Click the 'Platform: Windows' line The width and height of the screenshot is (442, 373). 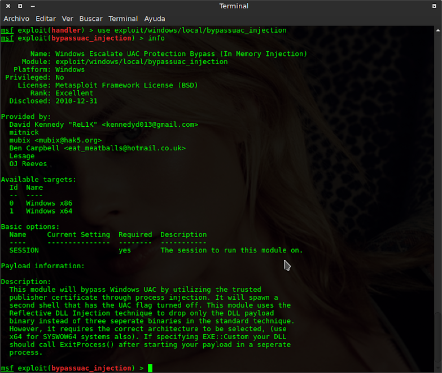coord(49,69)
